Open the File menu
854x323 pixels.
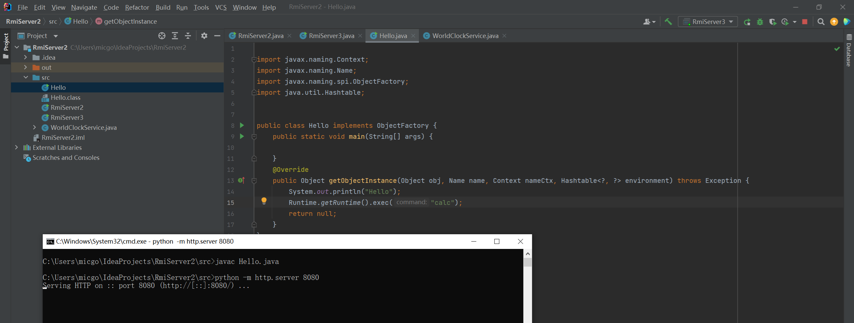22,7
